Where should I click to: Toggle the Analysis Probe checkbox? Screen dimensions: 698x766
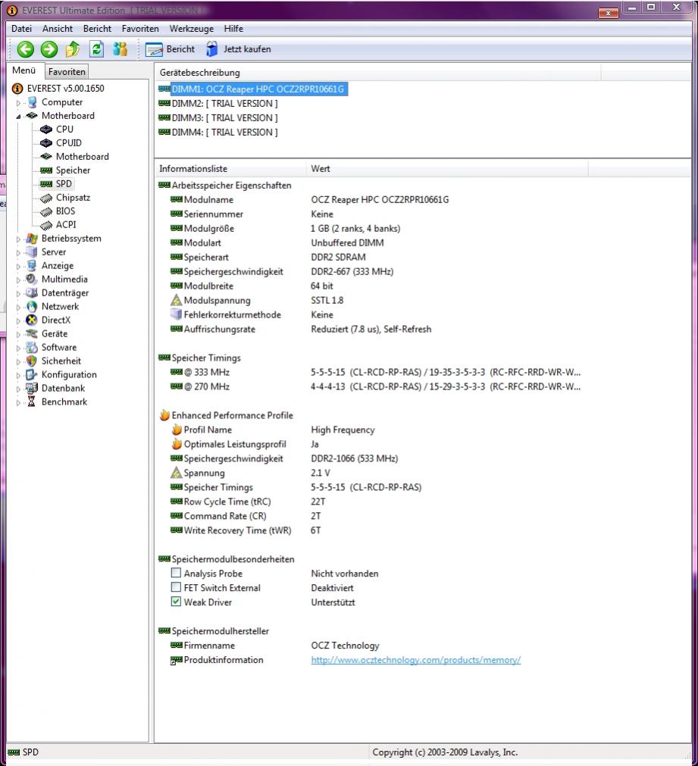coord(176,573)
